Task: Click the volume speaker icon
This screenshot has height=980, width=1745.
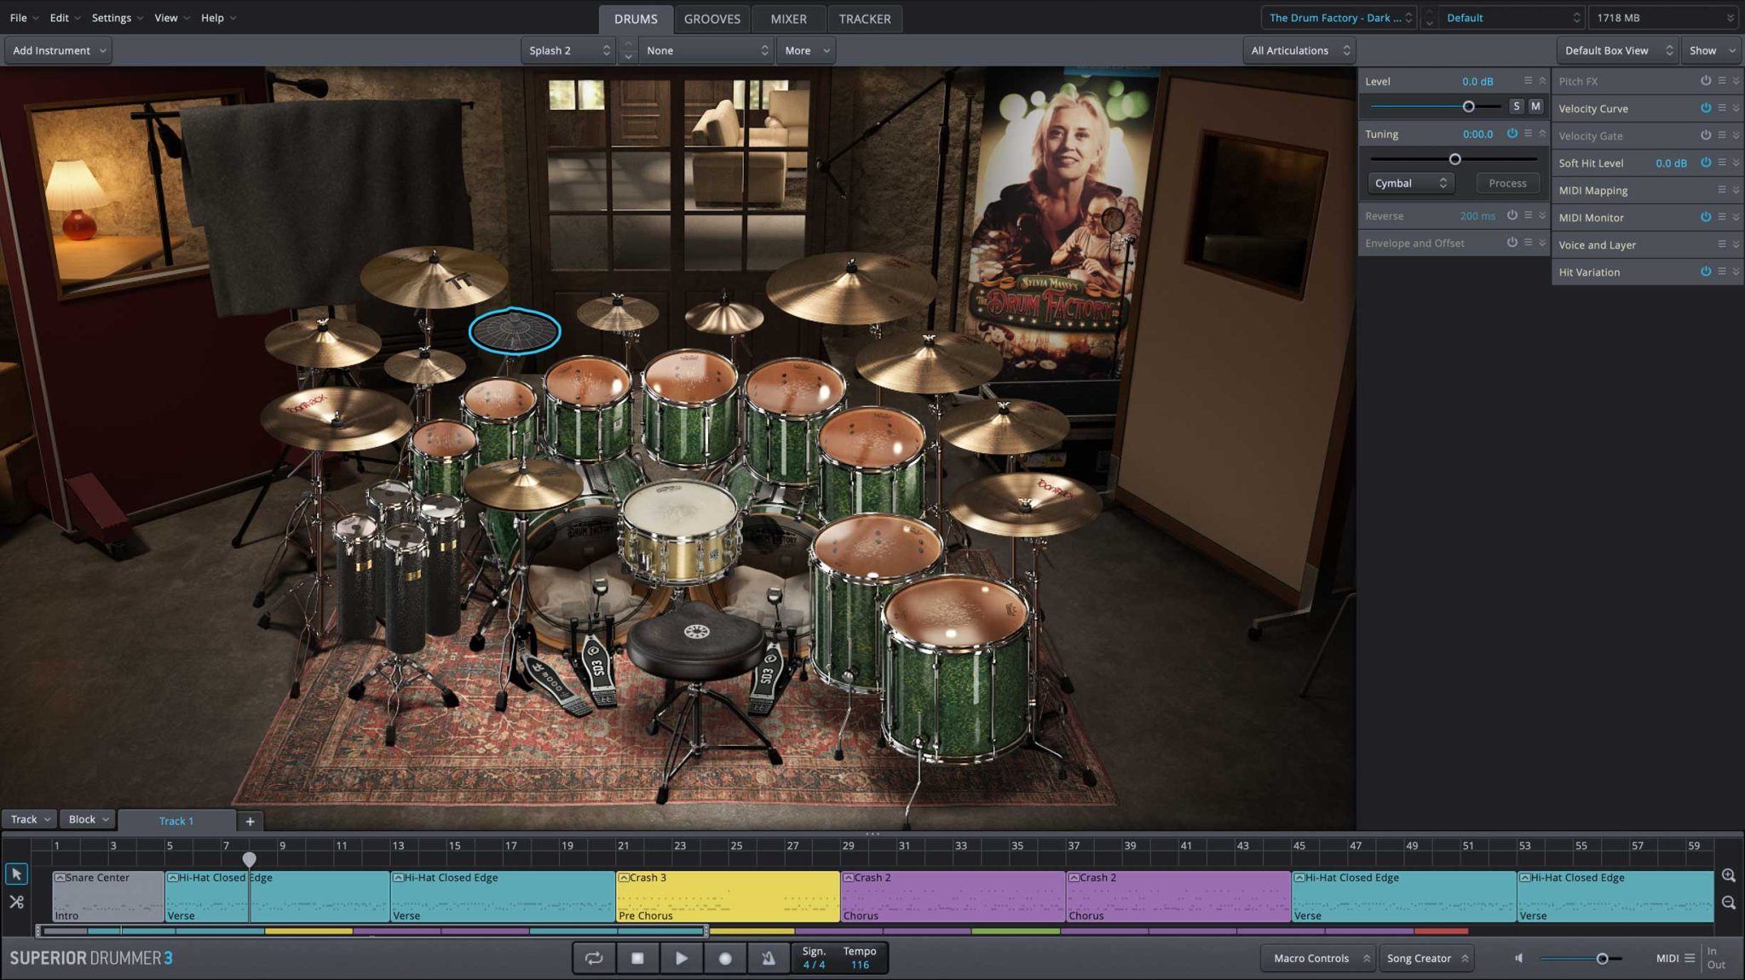Action: 1518,958
